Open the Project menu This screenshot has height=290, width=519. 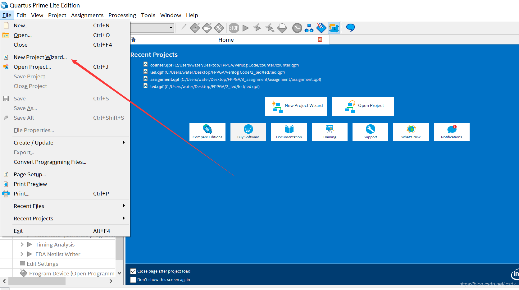[57, 15]
